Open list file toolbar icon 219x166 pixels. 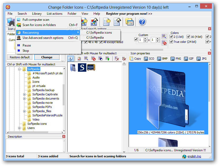click(107, 22)
